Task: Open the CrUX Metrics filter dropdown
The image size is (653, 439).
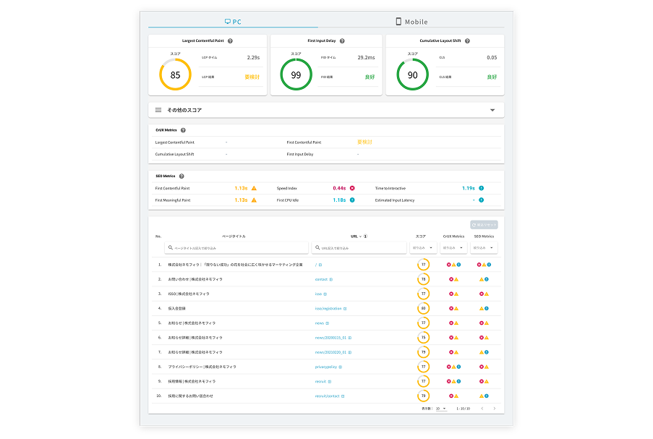Action: 453,248
